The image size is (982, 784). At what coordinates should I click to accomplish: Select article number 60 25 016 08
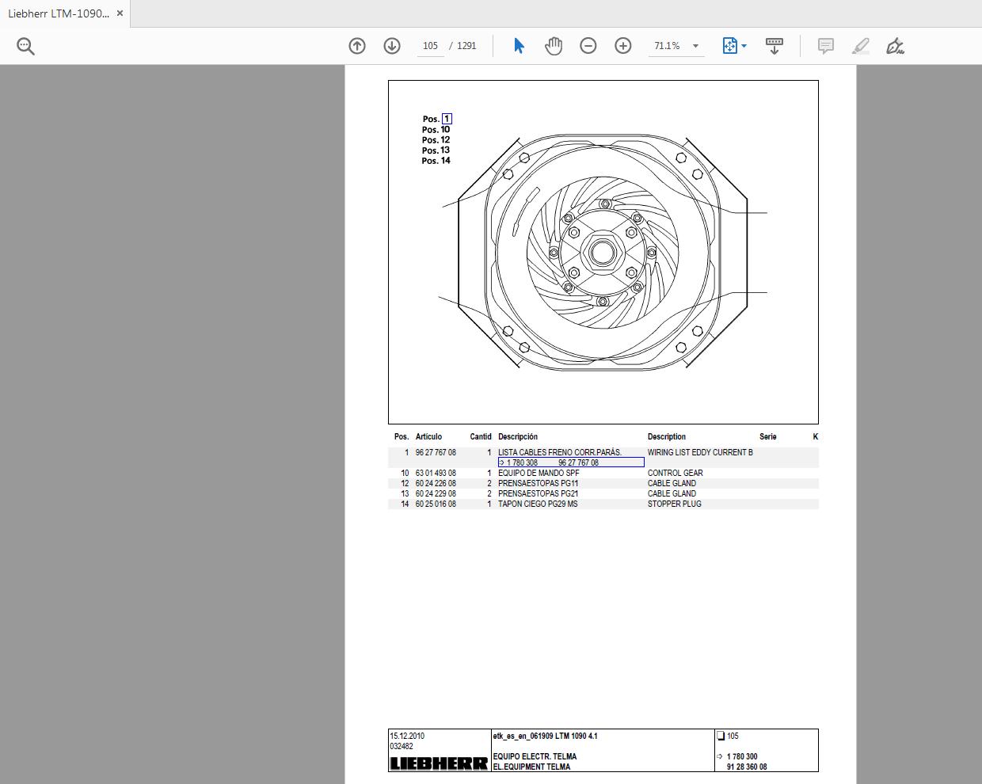(x=436, y=504)
